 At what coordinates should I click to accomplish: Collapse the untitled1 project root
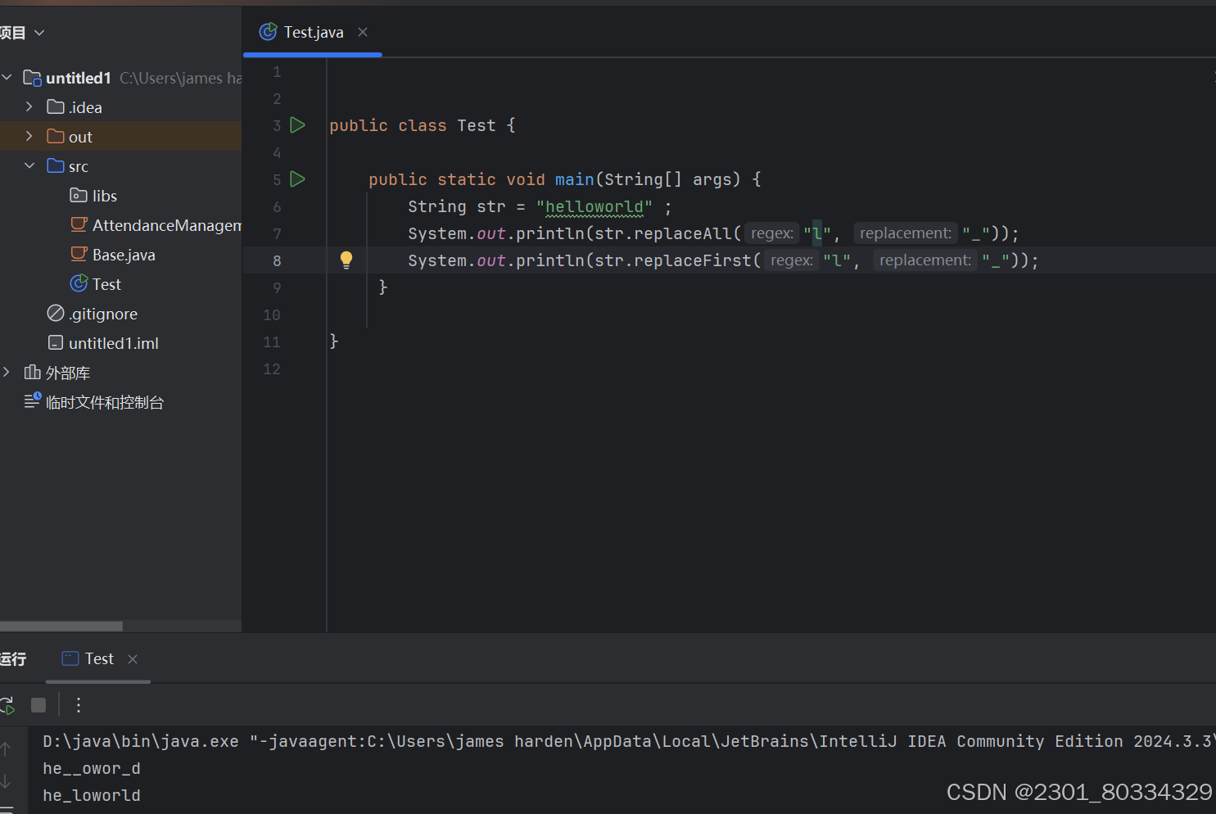point(7,78)
